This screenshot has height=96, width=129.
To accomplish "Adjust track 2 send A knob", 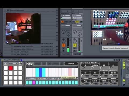I will click(x=75, y=32).
